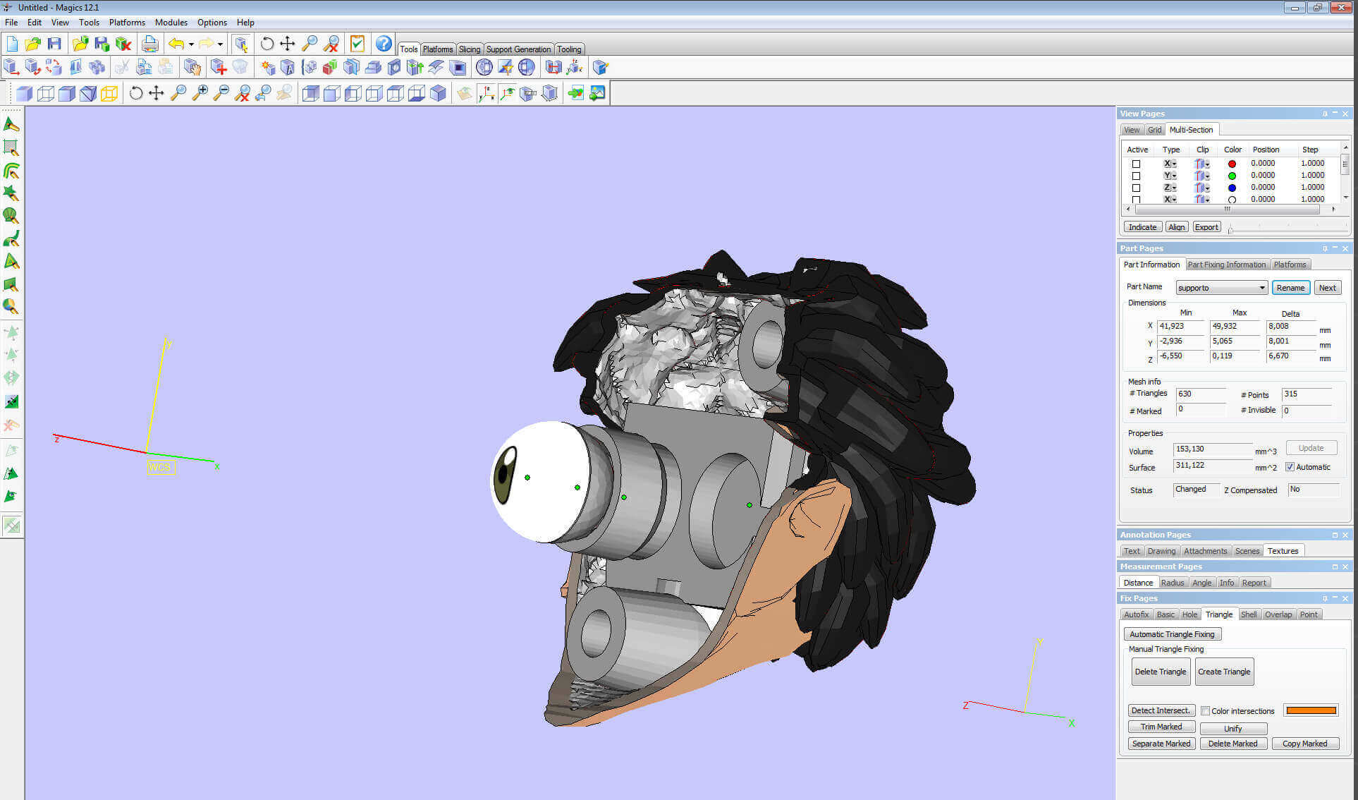Open a new document in Magics
This screenshot has height=800, width=1358.
(x=12, y=43)
